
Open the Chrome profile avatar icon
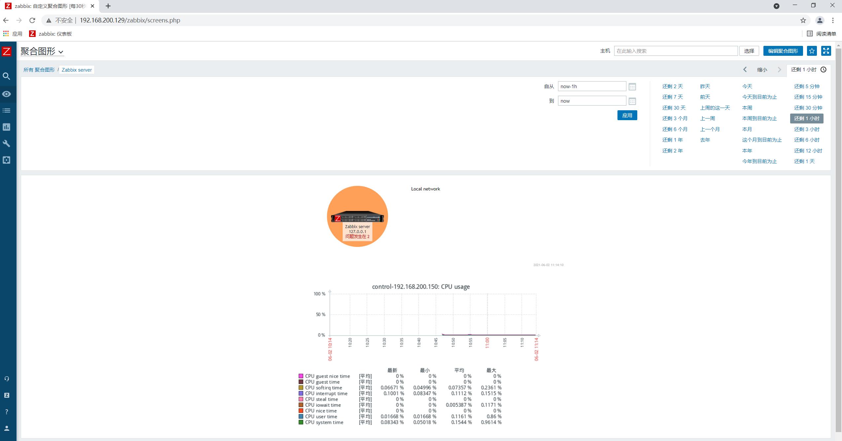pos(820,20)
